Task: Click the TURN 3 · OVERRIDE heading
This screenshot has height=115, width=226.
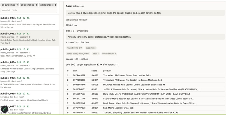Action: coord(77,31)
